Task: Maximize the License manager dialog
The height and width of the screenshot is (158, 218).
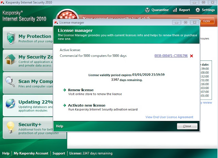Action: (x=185, y=22)
